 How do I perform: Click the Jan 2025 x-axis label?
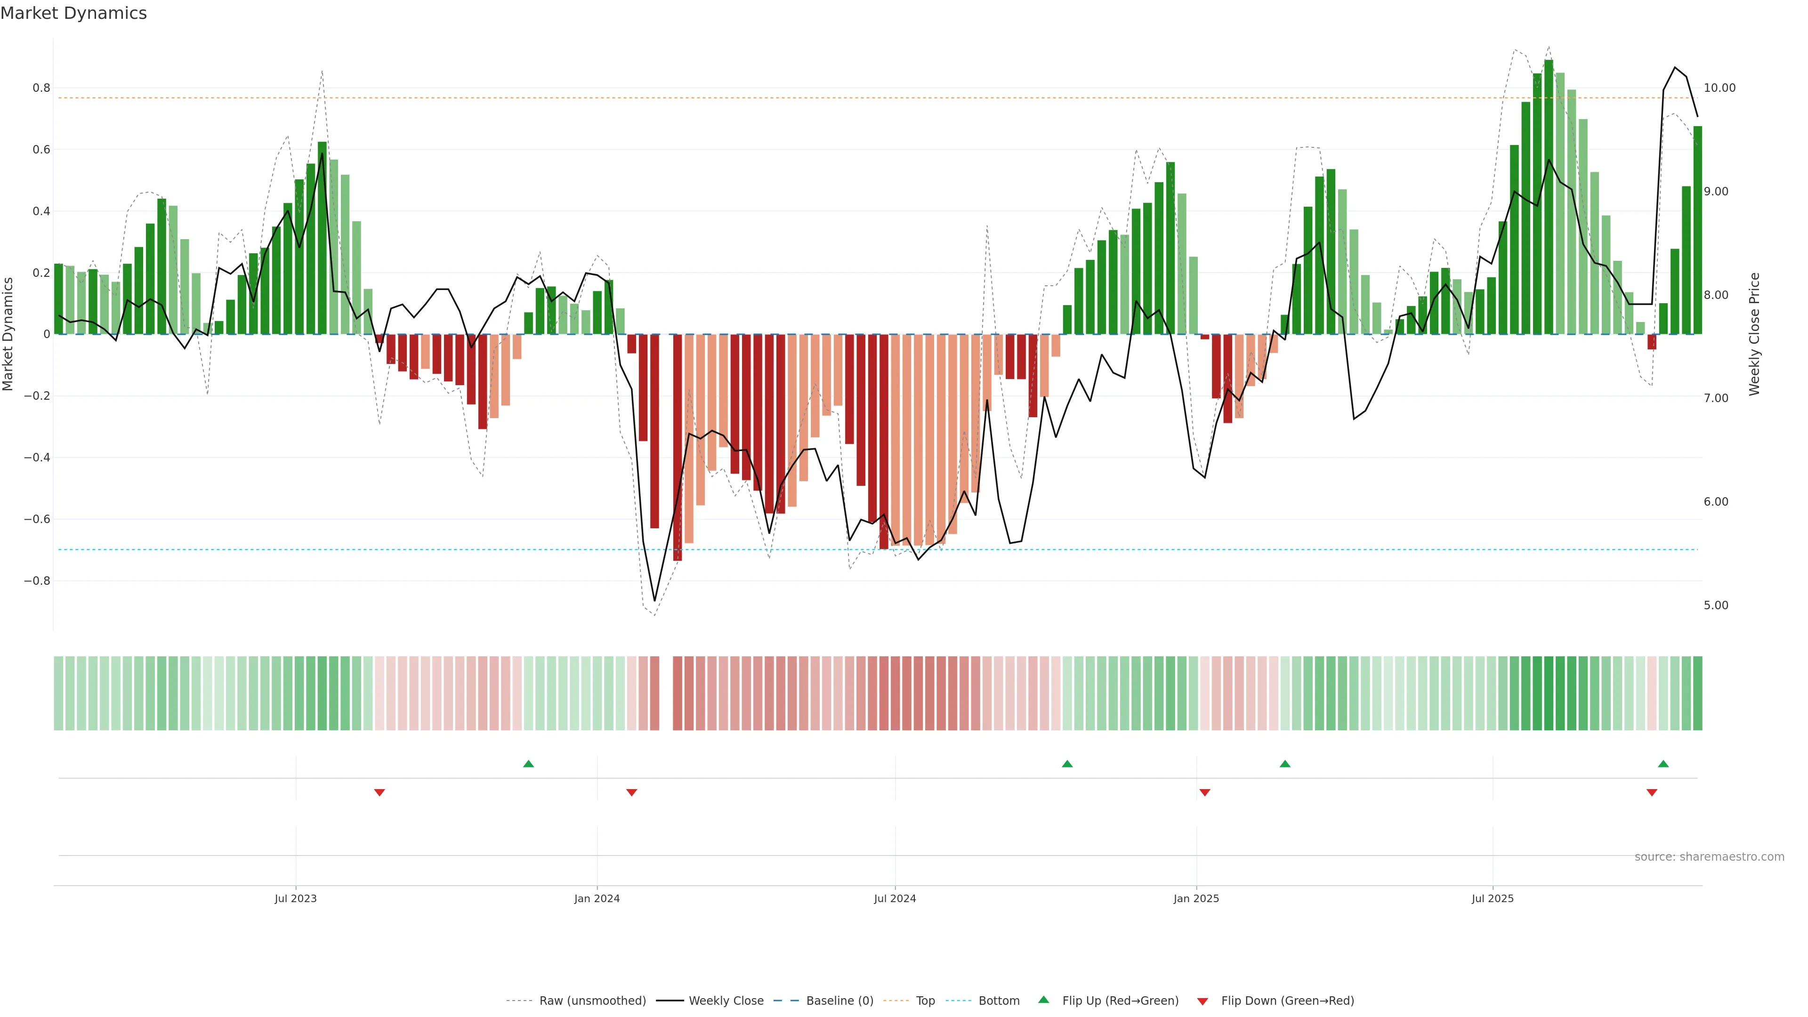(x=1196, y=898)
